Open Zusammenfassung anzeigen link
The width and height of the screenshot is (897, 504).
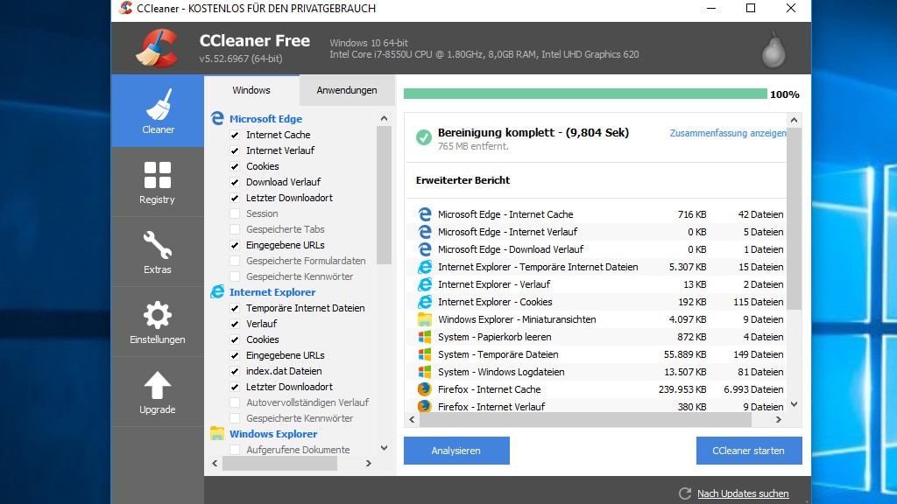pos(729,134)
